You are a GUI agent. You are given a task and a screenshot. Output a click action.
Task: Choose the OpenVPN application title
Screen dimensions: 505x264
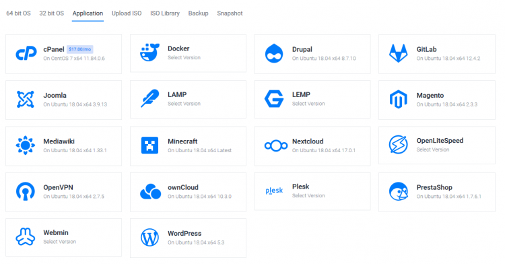[58, 187]
